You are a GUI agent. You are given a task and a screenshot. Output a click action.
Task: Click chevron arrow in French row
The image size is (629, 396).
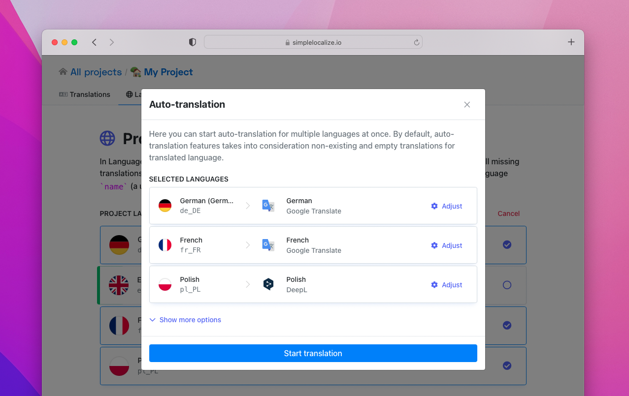coord(248,245)
